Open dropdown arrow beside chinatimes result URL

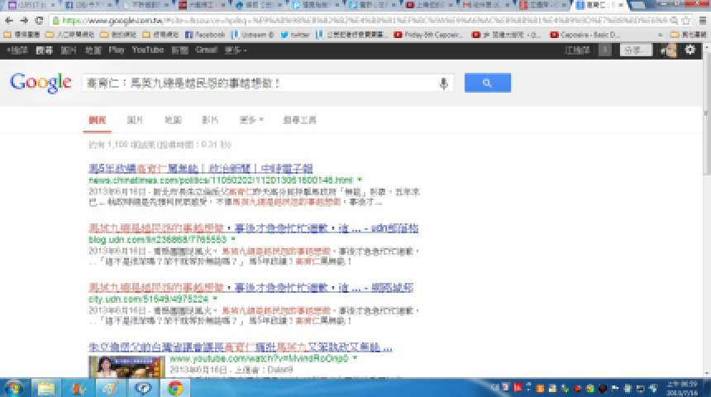click(x=360, y=179)
